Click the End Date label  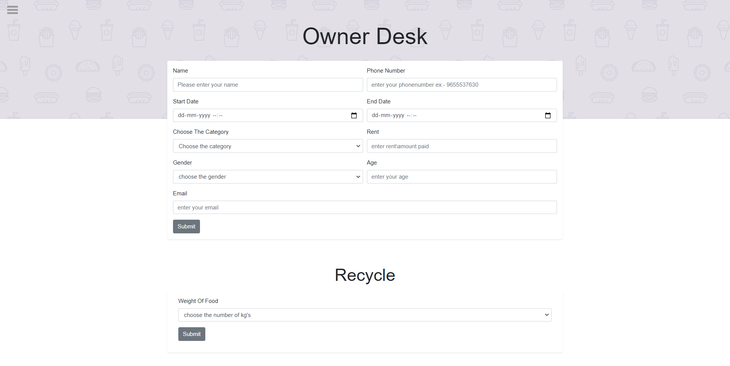[379, 101]
